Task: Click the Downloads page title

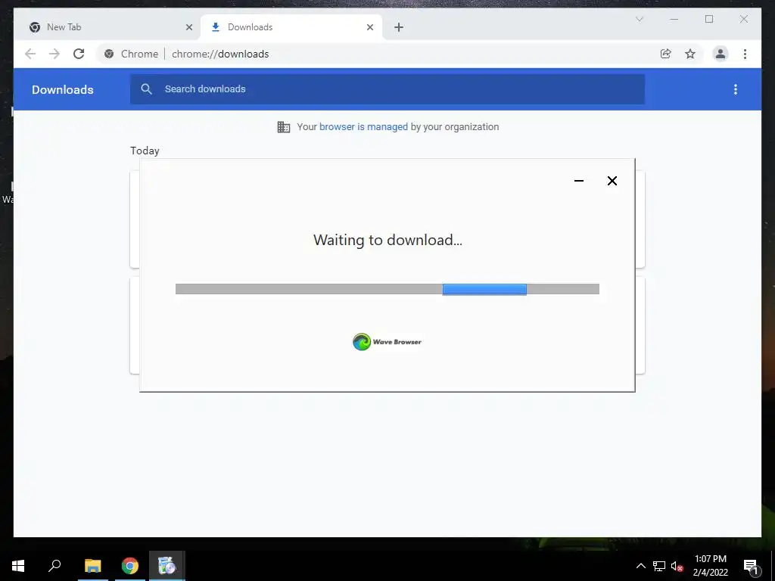Action: coord(63,89)
